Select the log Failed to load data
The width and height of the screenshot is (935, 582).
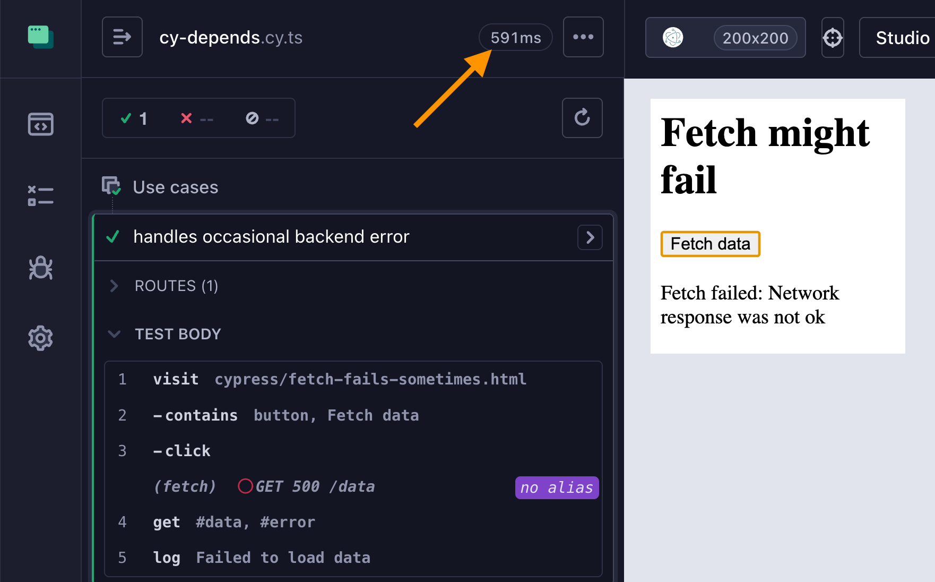[x=353, y=558]
